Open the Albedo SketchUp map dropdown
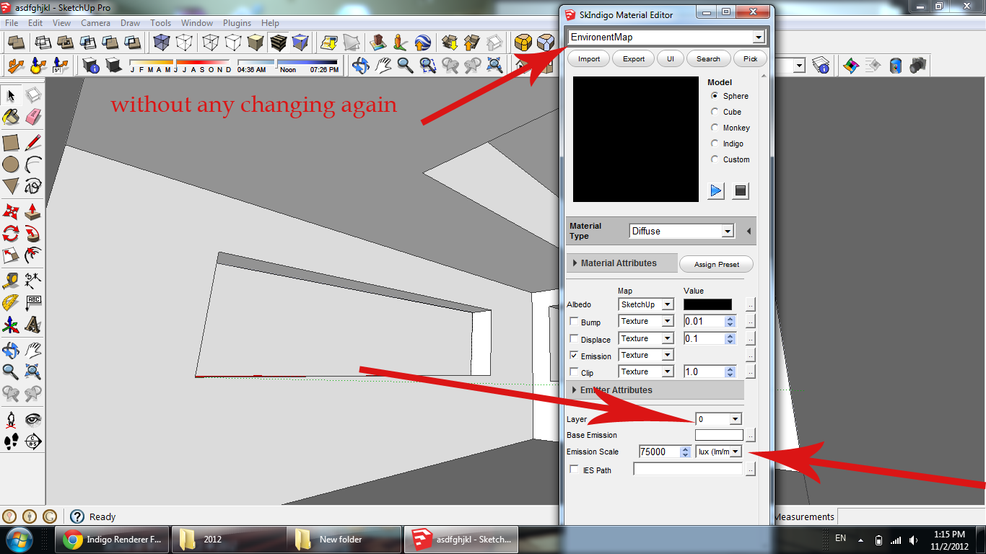The height and width of the screenshot is (554, 986). (x=668, y=304)
